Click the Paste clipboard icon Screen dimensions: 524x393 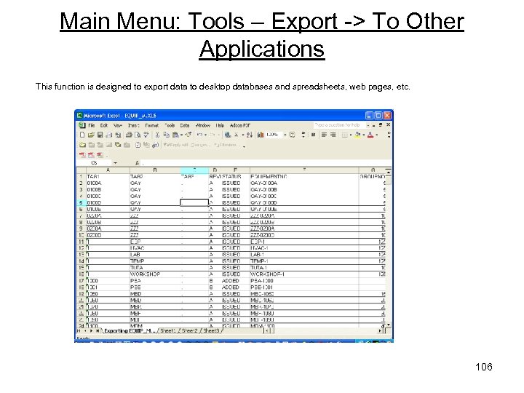point(175,135)
